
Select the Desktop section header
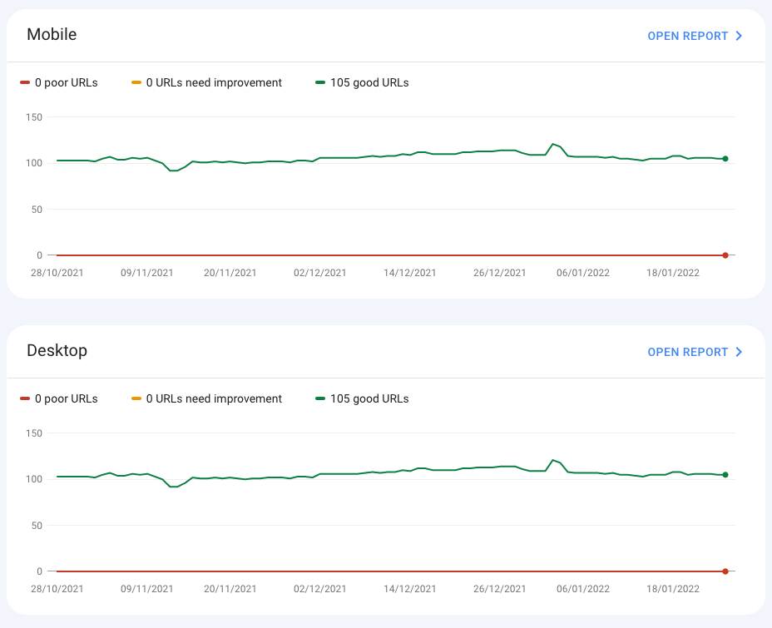57,350
